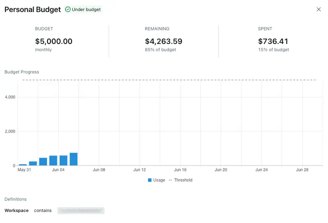Image resolution: width=328 pixels, height=223 pixels.
Task: Toggle the Usage series label in legend
Action: pyautogui.click(x=159, y=180)
